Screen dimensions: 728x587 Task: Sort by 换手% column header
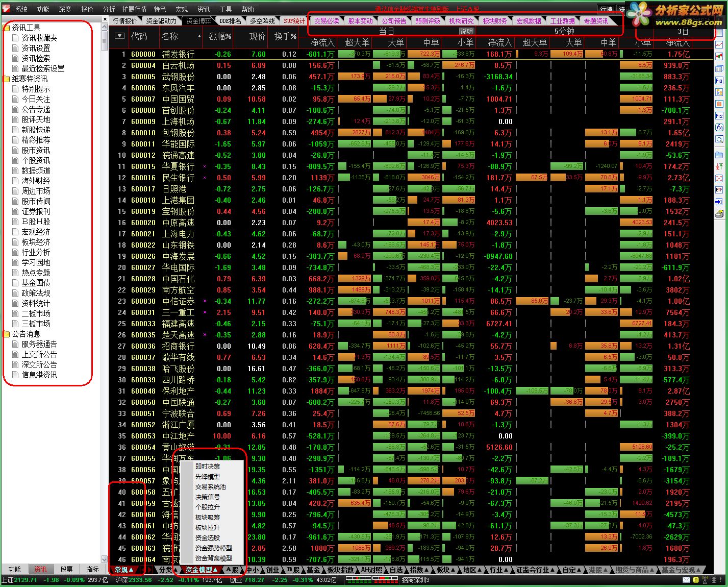[x=286, y=36]
